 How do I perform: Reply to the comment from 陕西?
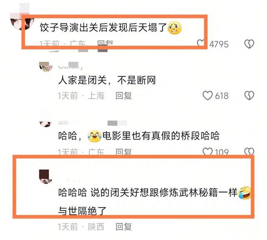123,227
